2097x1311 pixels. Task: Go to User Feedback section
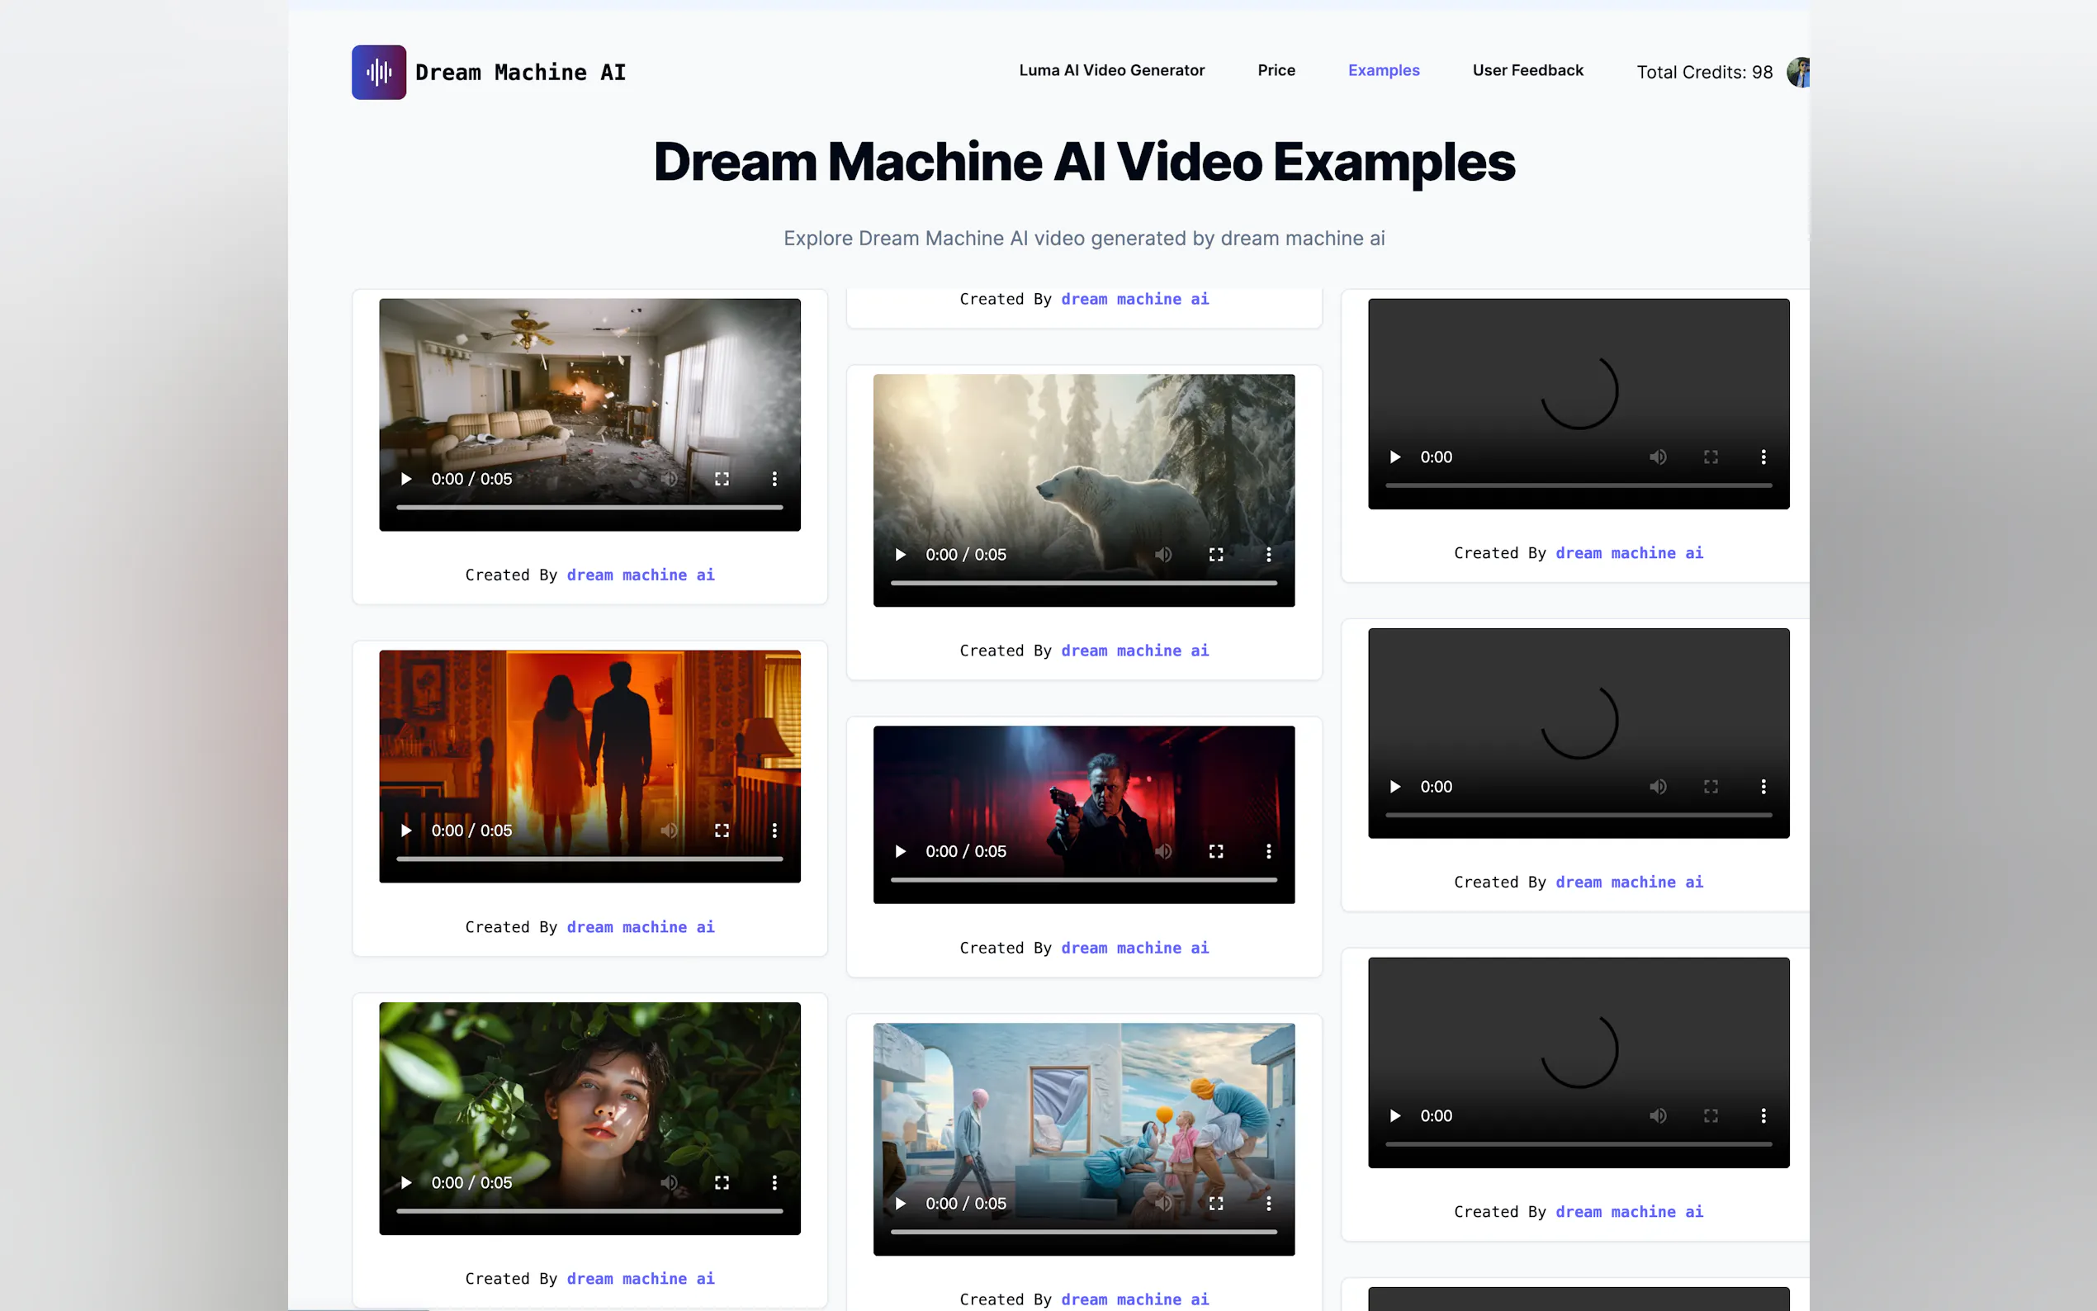1527,70
